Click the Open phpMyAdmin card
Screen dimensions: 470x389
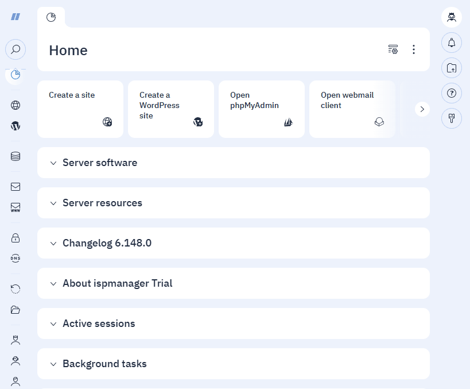[262, 109]
